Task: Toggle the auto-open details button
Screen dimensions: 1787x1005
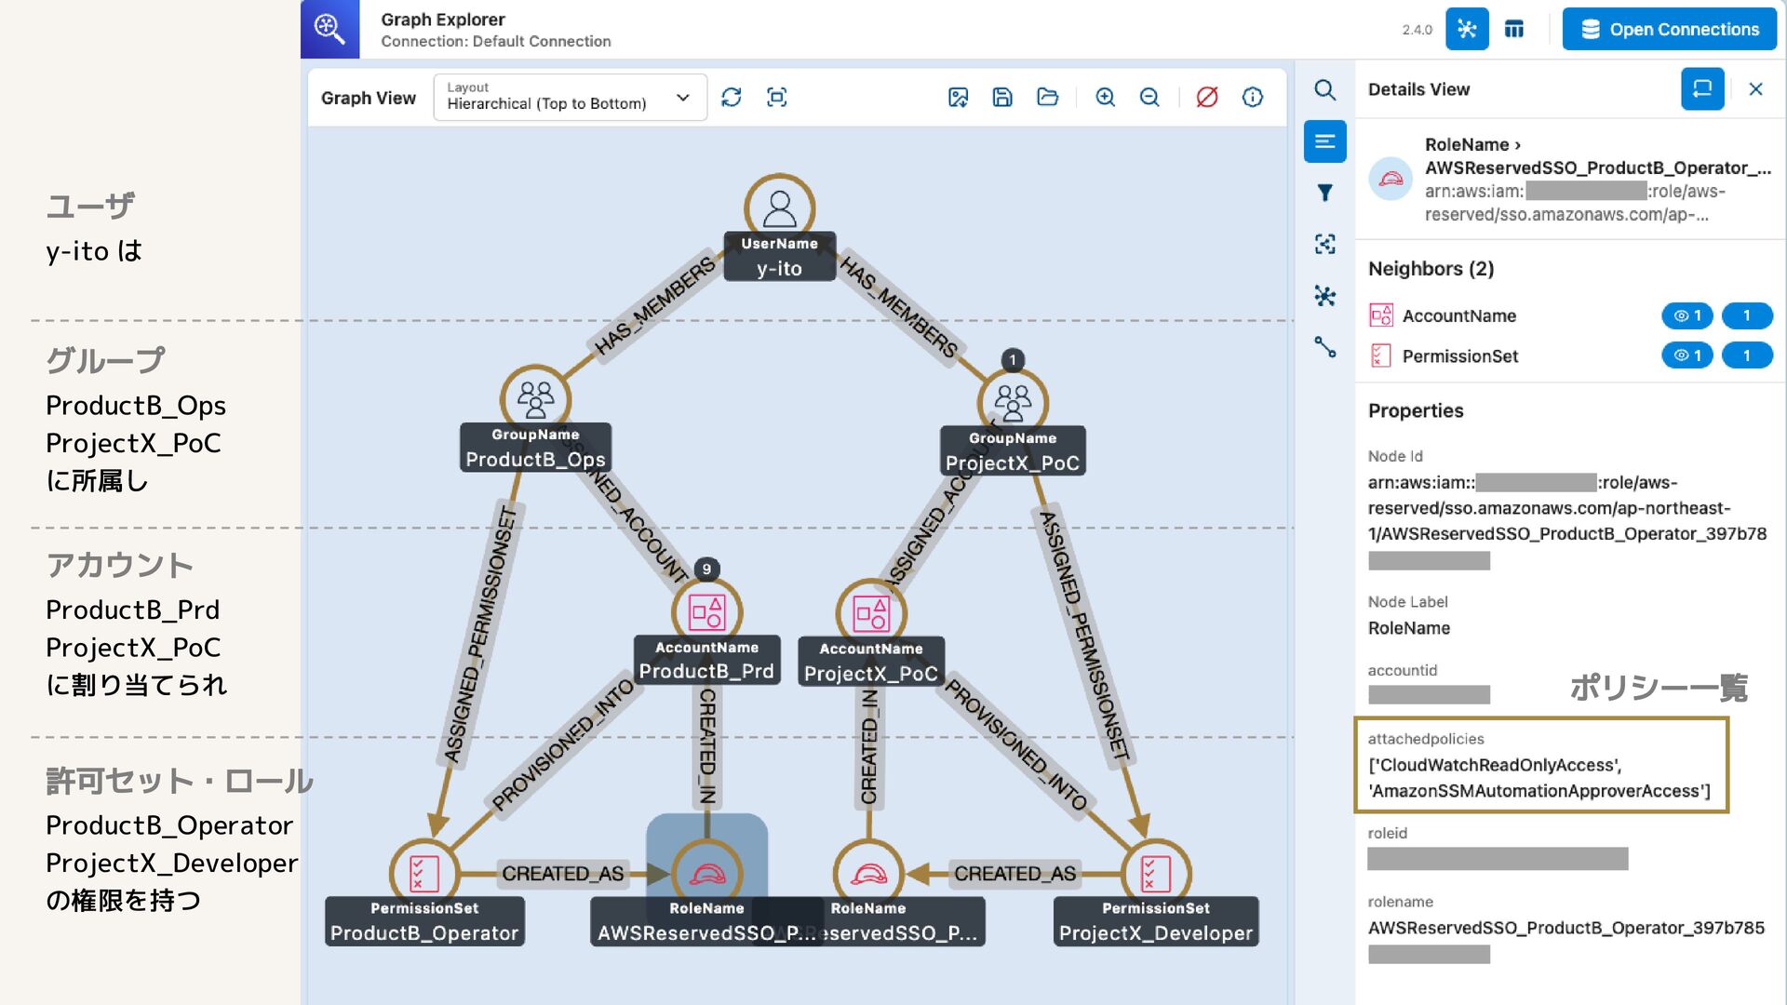Action: [1701, 89]
